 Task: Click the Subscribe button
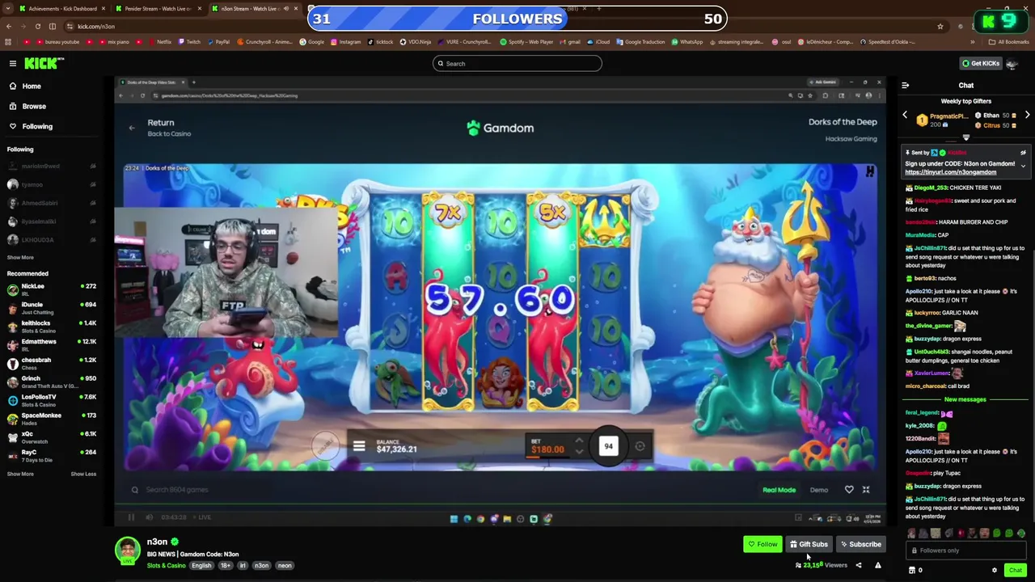pos(860,544)
